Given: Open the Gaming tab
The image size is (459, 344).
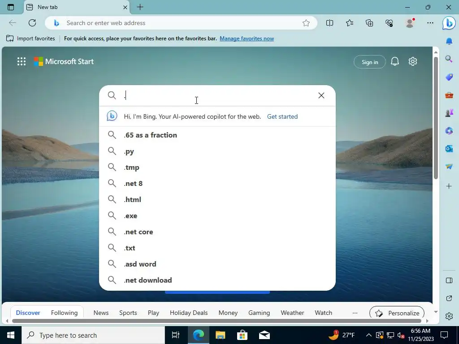Looking at the screenshot, I should (x=259, y=313).
